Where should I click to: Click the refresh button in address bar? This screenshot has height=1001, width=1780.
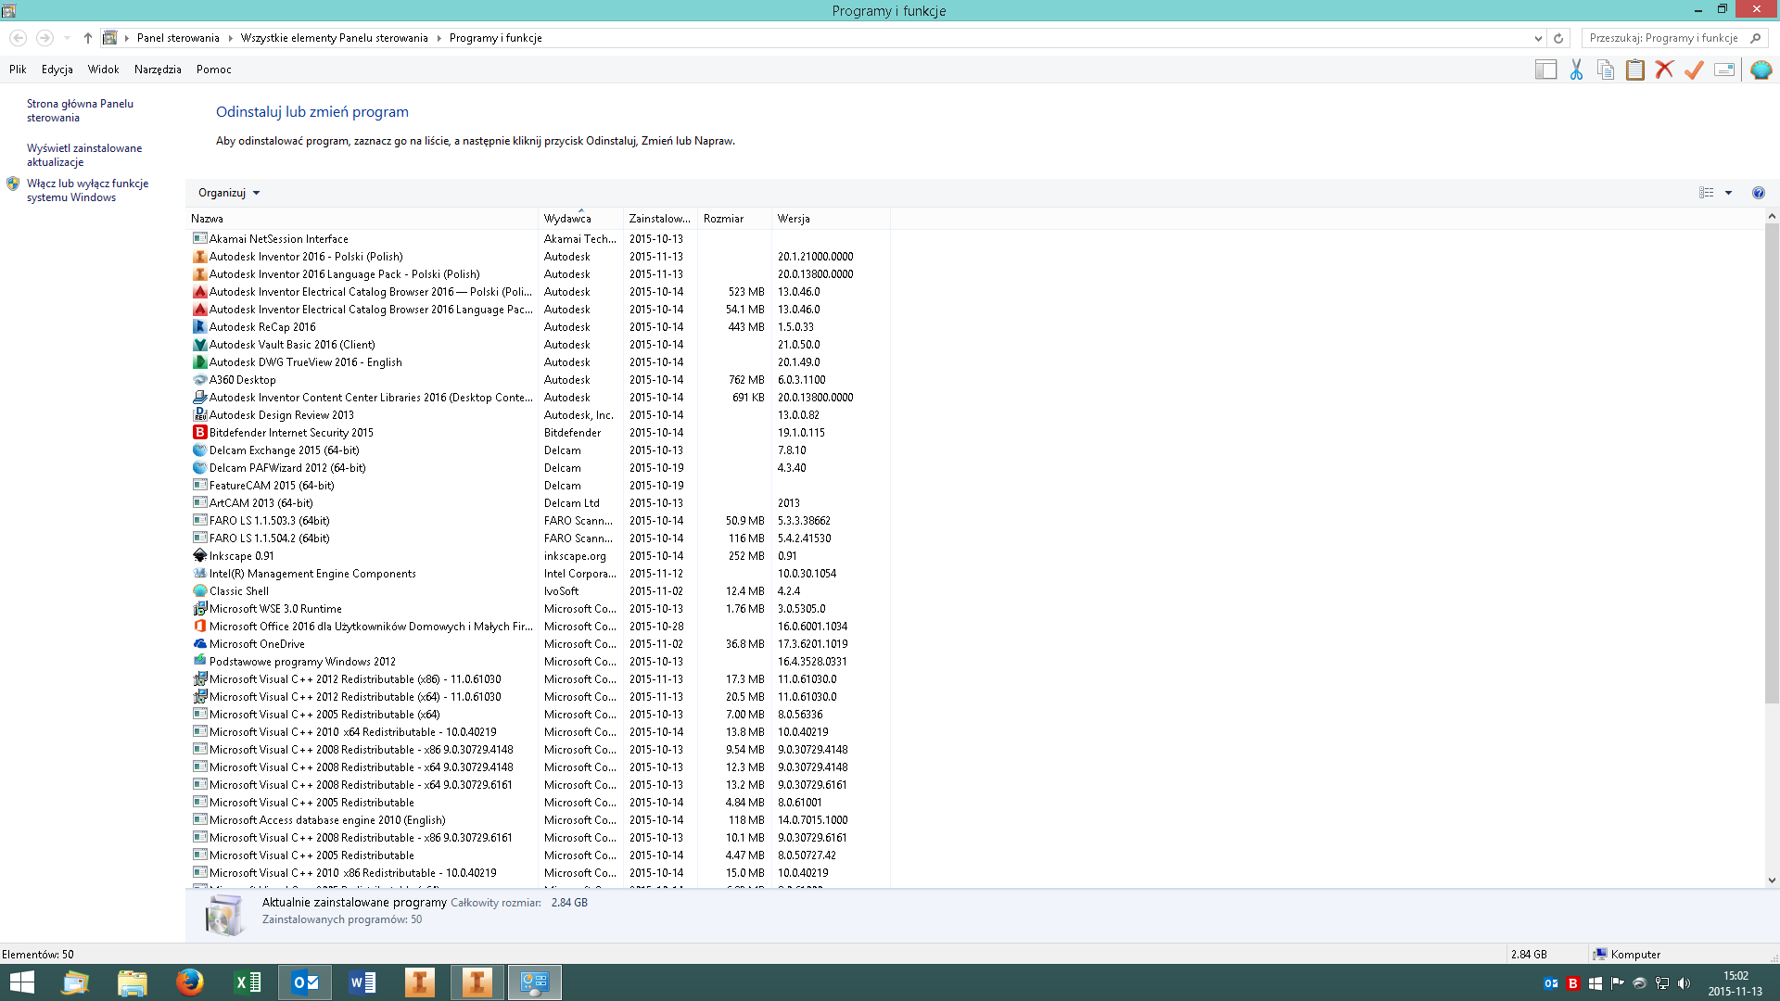click(1558, 38)
